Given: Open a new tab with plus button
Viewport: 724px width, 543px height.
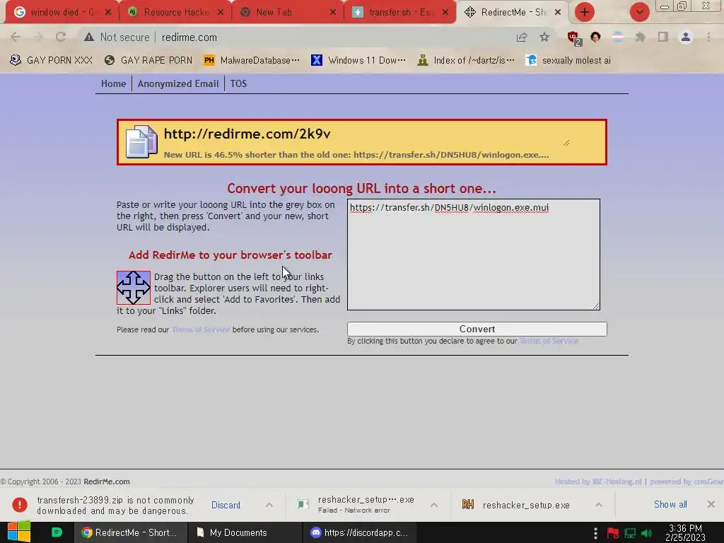Looking at the screenshot, I should (585, 13).
